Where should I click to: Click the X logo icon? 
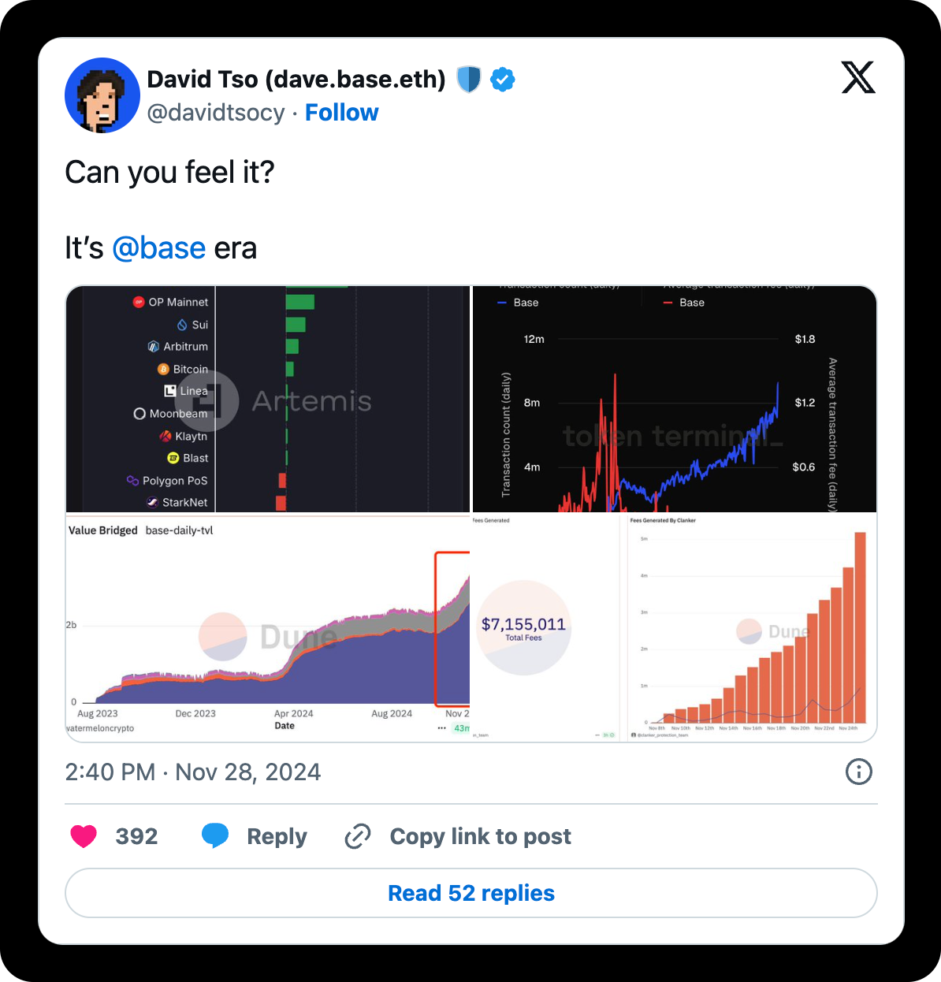[x=858, y=78]
